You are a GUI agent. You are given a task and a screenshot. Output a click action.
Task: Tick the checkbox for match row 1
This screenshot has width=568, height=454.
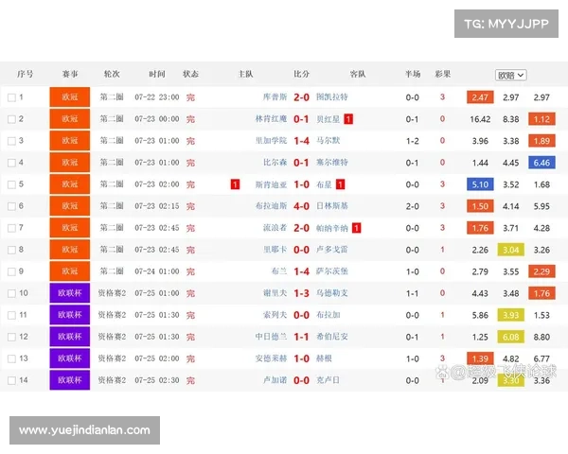click(12, 97)
